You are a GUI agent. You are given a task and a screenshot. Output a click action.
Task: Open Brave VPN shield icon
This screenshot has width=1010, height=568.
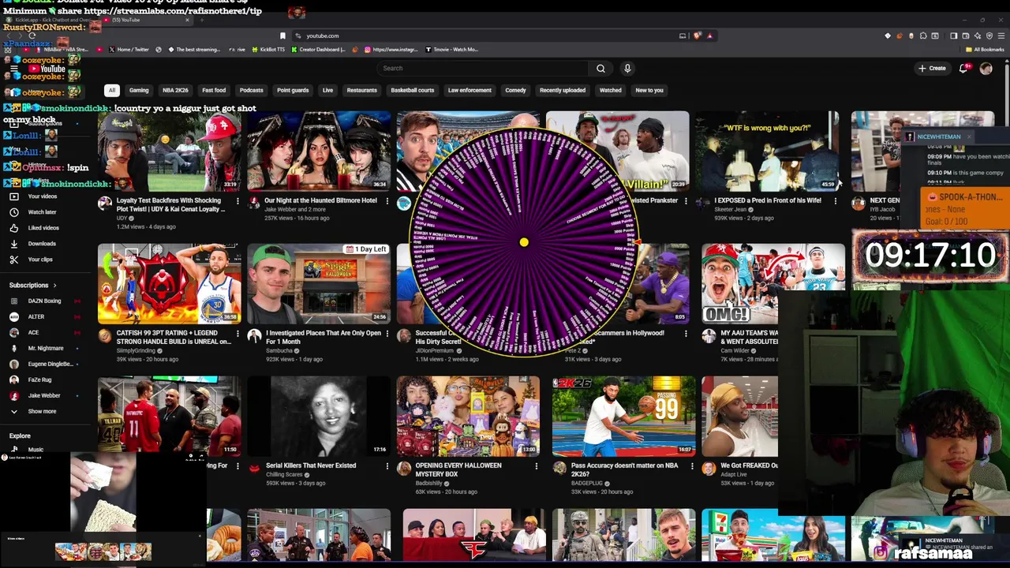[x=989, y=35]
